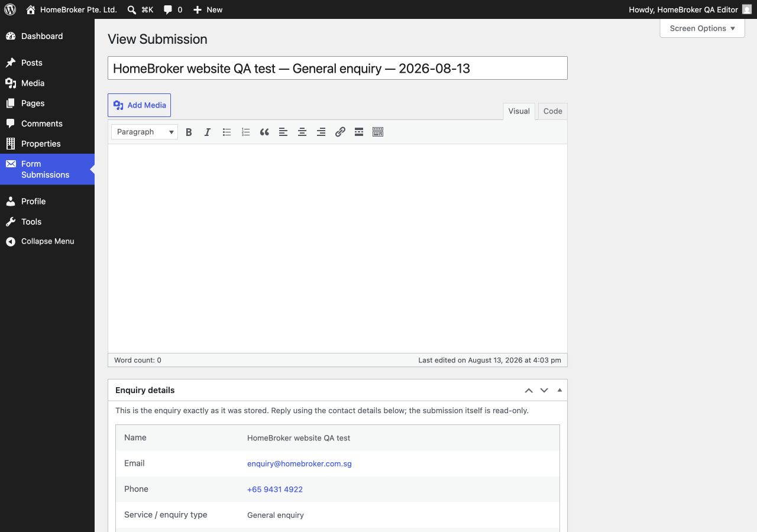
Task: Insert Read More tag
Action: click(359, 132)
